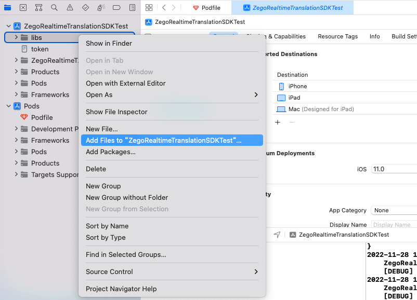Viewport: 417px width, 300px height.
Task: Click the app icon in debug bar
Action: (x=293, y=235)
